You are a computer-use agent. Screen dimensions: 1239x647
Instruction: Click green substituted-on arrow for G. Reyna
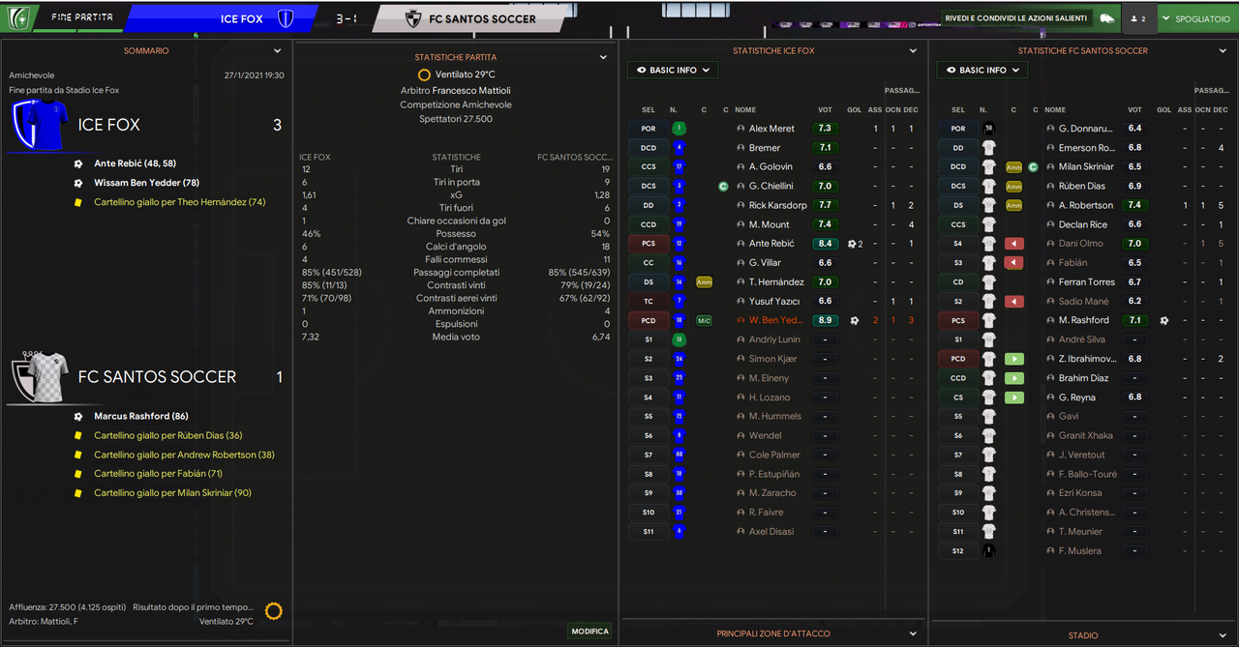(x=1013, y=397)
